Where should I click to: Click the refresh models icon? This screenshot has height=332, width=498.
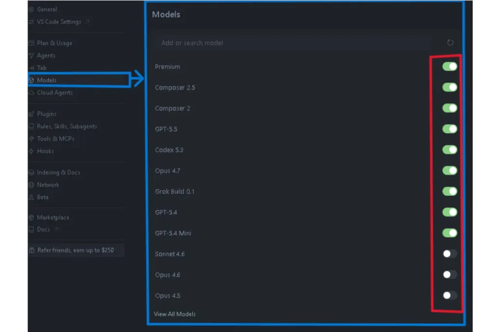click(x=450, y=42)
